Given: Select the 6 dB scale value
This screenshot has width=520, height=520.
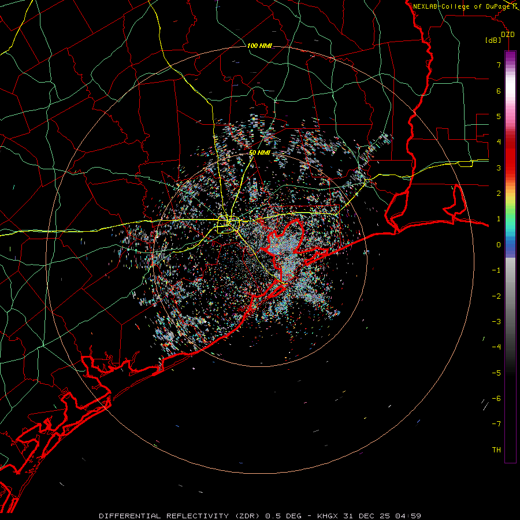Looking at the screenshot, I should pos(499,91).
